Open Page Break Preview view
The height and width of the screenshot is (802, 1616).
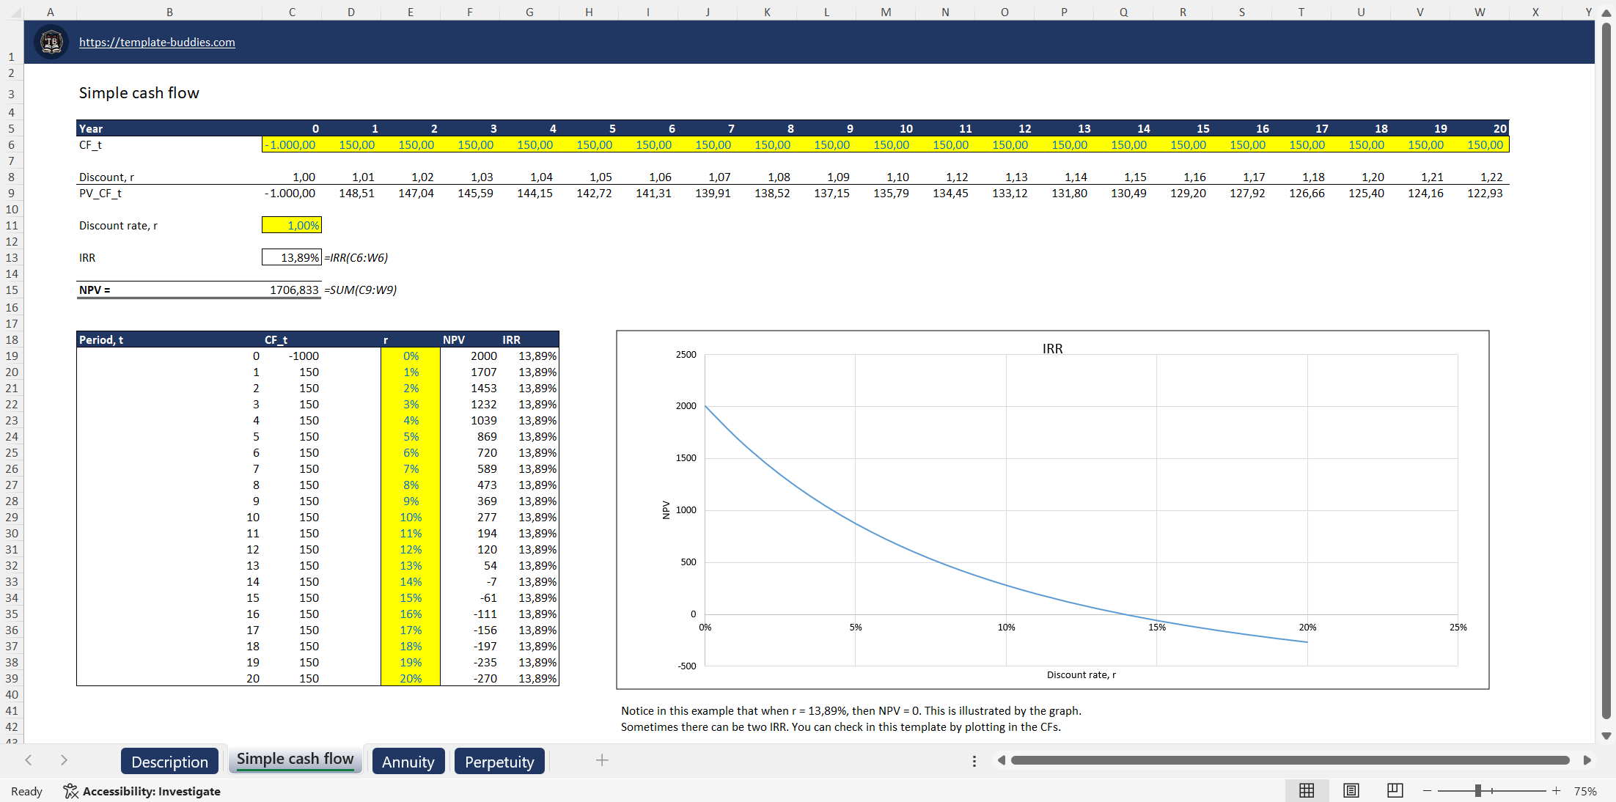tap(1395, 790)
